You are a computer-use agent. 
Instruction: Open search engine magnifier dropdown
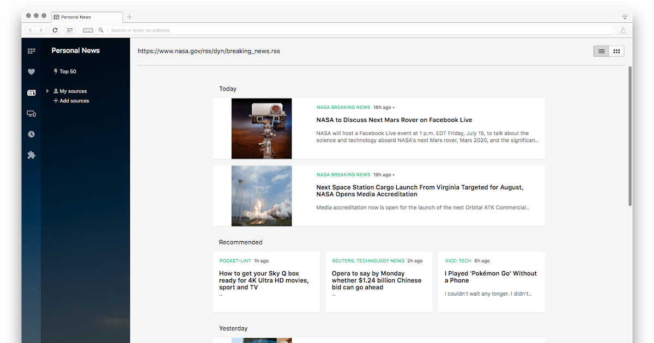point(101,30)
